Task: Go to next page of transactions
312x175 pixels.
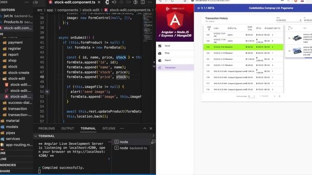Action: [279, 96]
